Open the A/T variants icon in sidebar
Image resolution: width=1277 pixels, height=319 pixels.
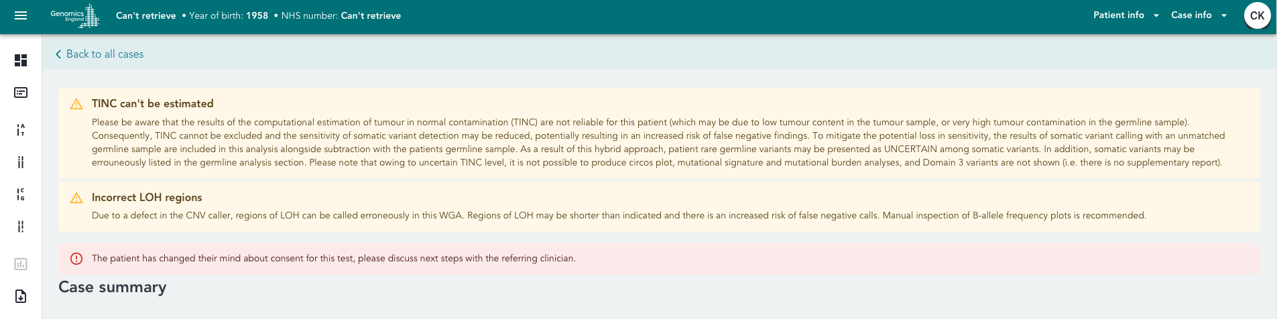21,129
